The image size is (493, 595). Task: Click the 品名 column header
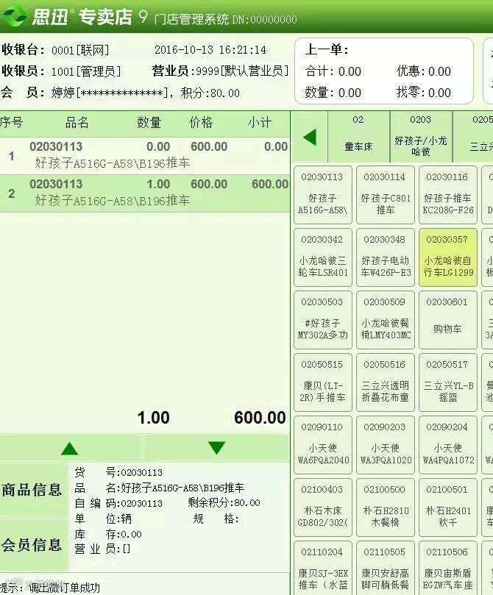tap(77, 123)
